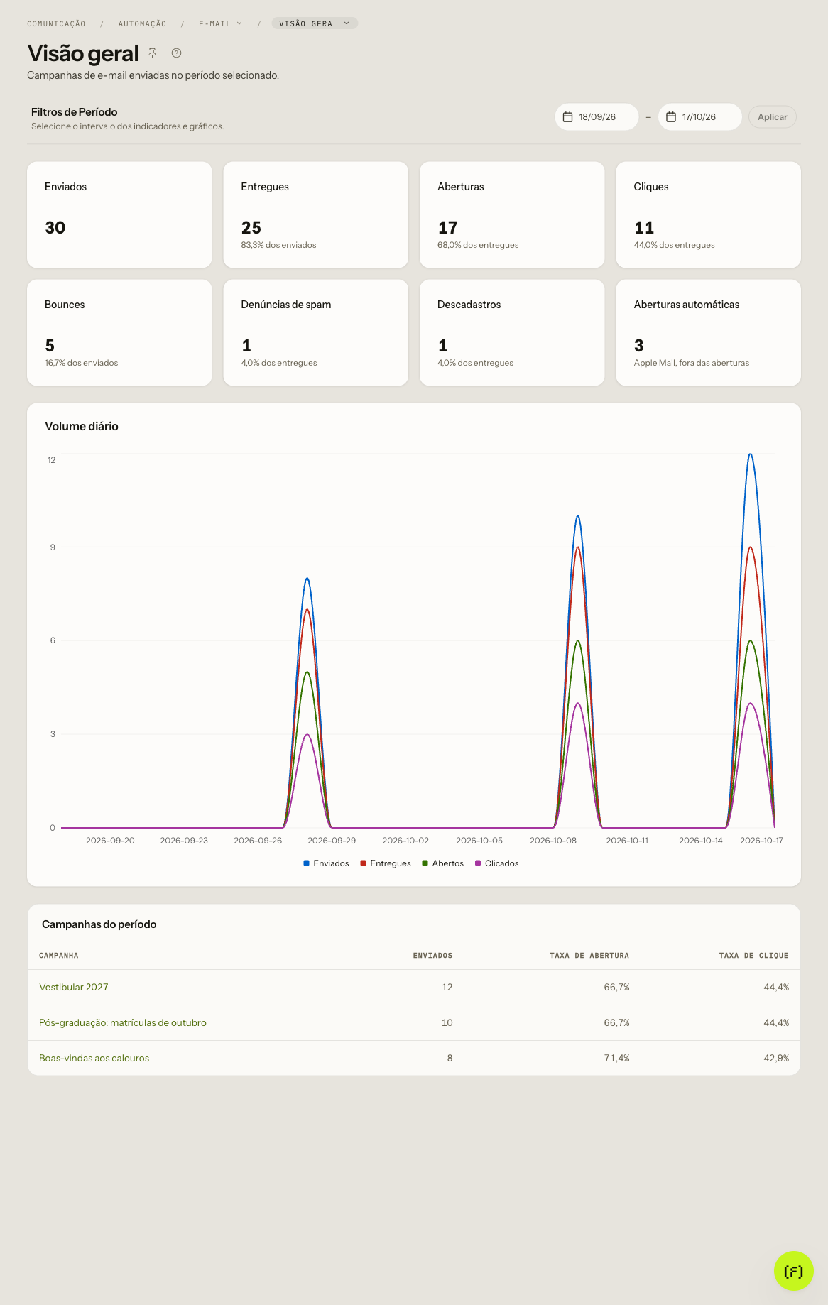Click the Aplicar button
828x1305 pixels.
pos(773,117)
